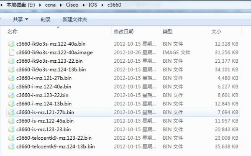This screenshot has width=251, height=156.
Task: Select file name c3660-i-mz.124-13b.bin
Action: click(44, 104)
